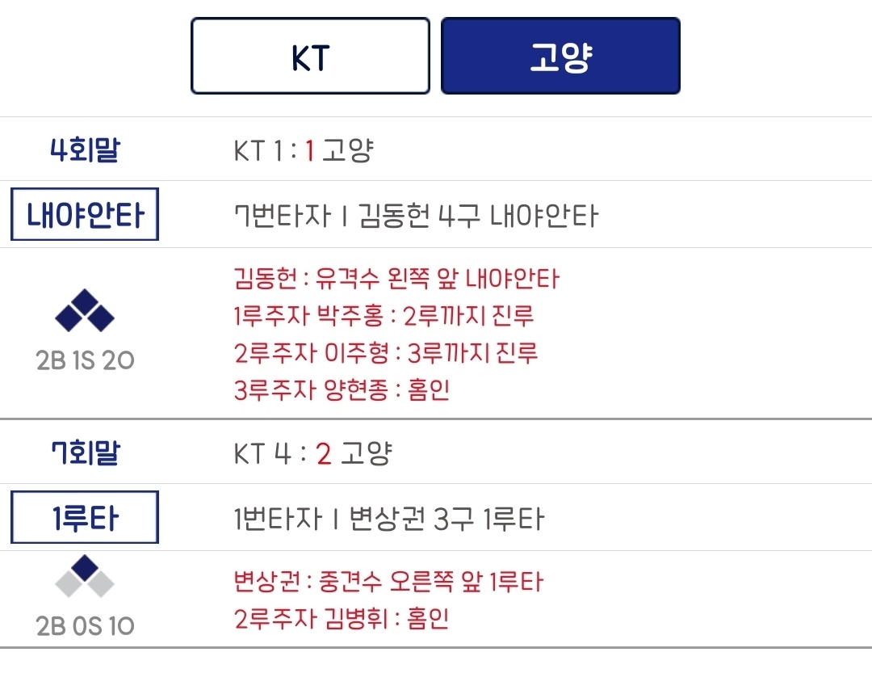
Task: Click the KT 4 : 2 고양 score line
Action: point(312,454)
